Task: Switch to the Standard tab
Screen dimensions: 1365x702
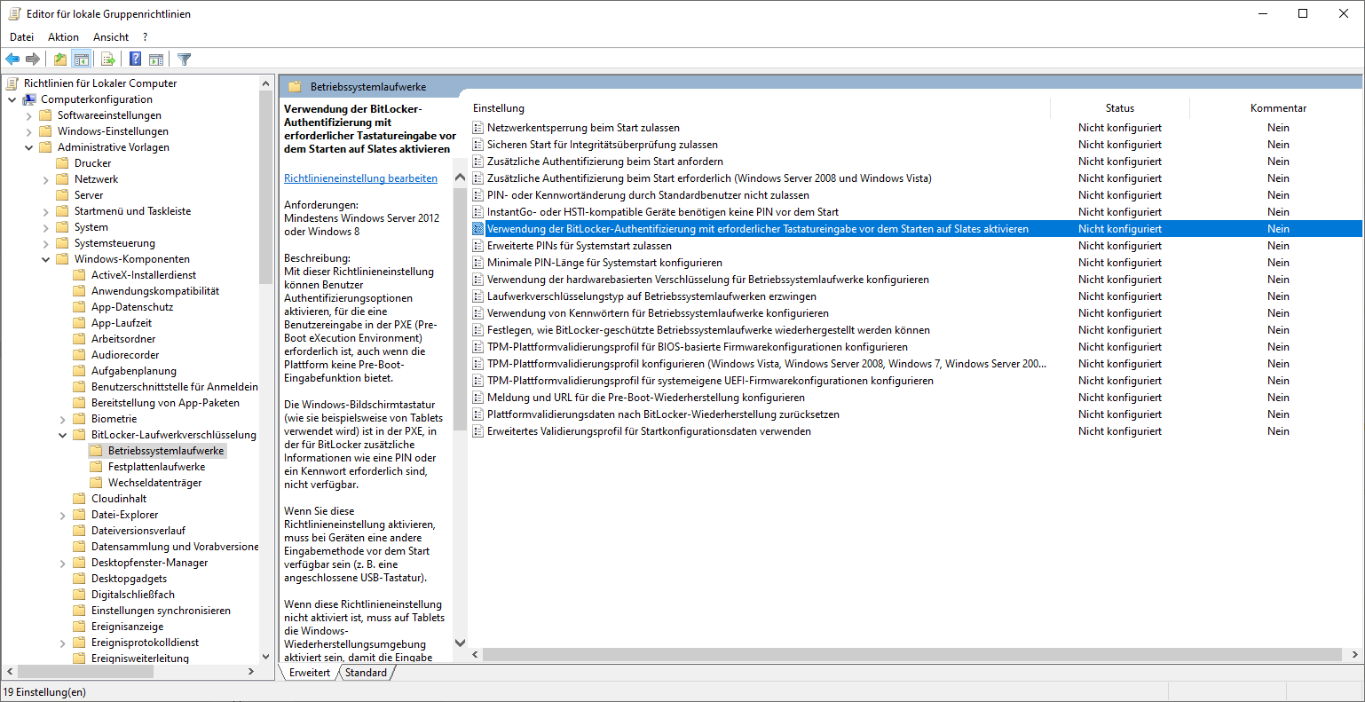Action: pos(366,672)
